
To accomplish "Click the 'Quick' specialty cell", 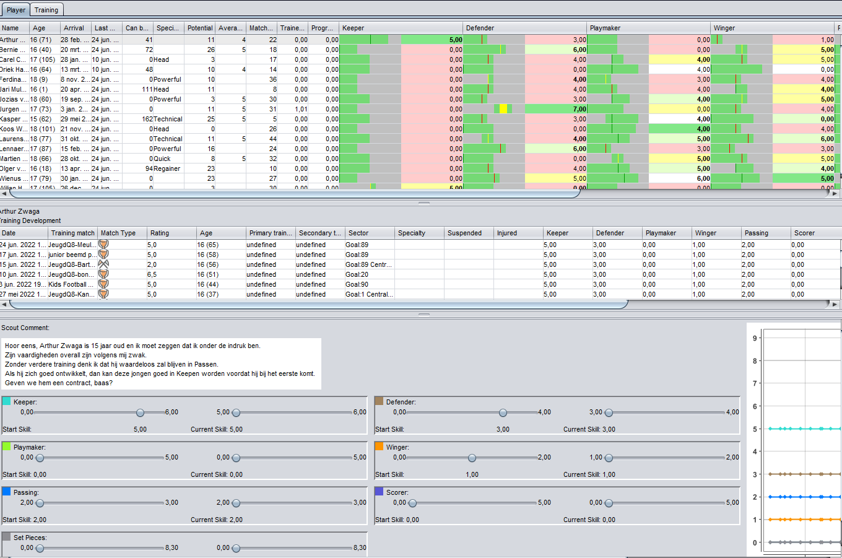I will [169, 159].
